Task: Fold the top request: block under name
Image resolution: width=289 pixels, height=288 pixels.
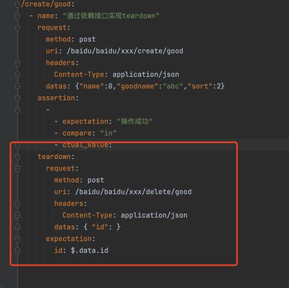Action: [x=18, y=27]
